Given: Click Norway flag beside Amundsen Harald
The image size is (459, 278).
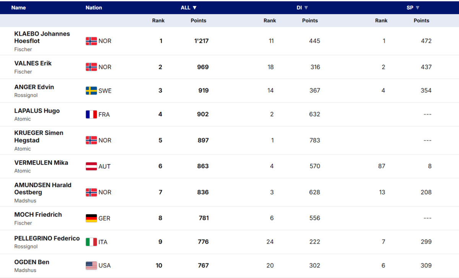Looking at the screenshot, I should (x=91, y=192).
